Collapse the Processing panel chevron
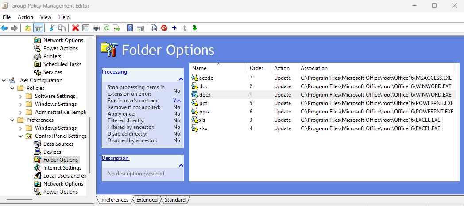Image resolution: width=464 pixels, height=206 pixels. [x=181, y=79]
